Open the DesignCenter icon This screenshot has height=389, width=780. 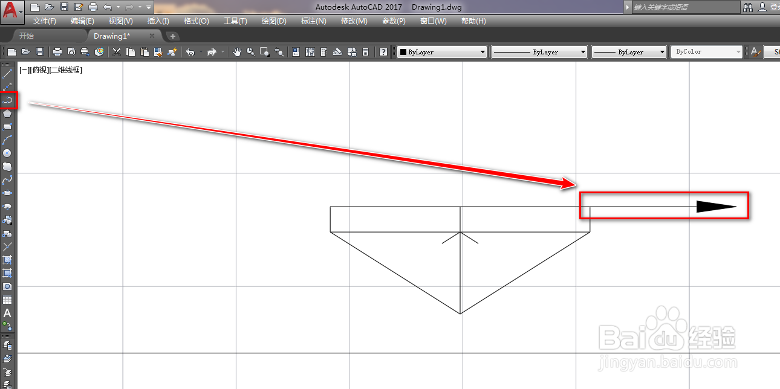310,52
